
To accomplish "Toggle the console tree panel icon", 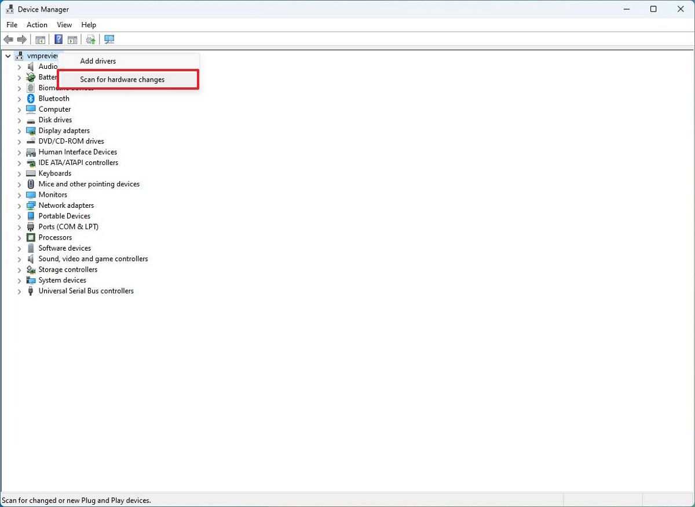I will point(40,39).
